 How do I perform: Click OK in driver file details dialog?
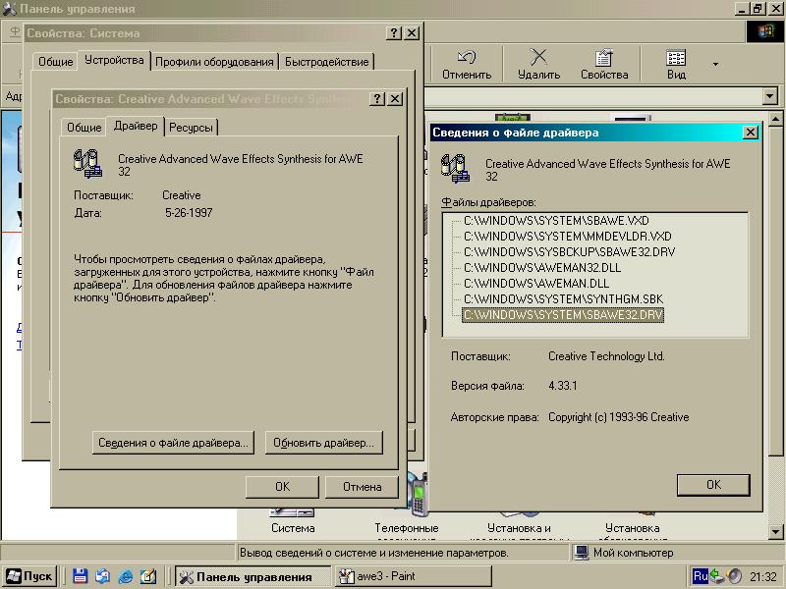click(x=713, y=485)
